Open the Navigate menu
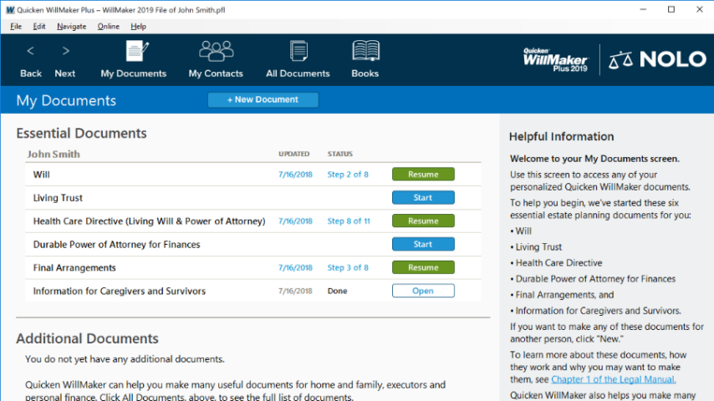The height and width of the screenshot is (401, 714). pyautogui.click(x=72, y=27)
